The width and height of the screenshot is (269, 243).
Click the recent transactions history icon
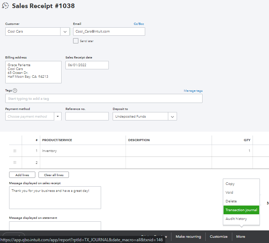coord(5,6)
